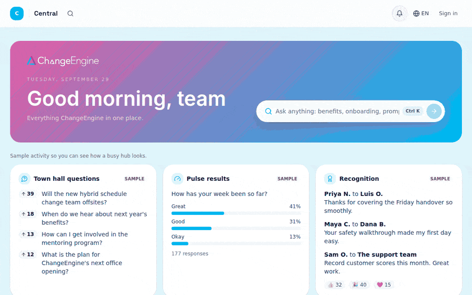Upvote the mentoring program question

pyautogui.click(x=27, y=234)
